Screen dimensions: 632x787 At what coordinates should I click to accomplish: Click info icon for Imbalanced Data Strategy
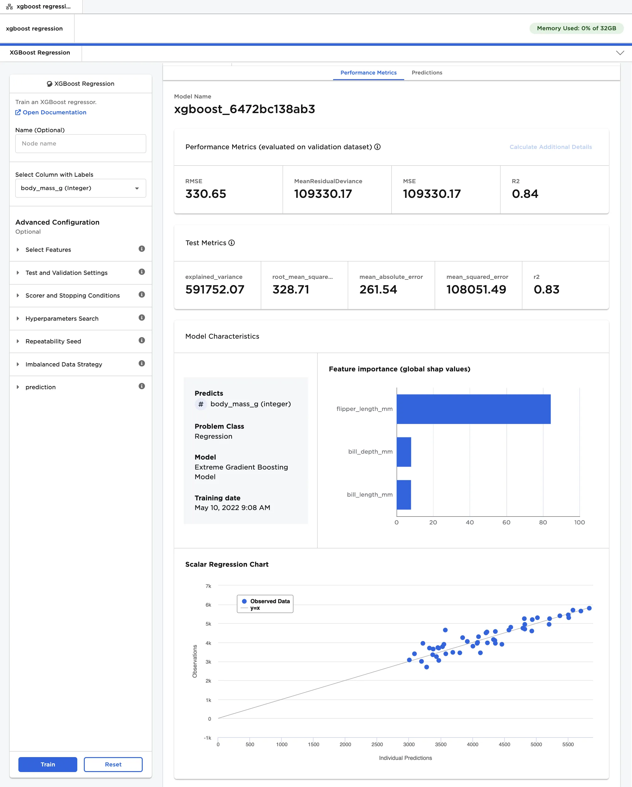pos(142,364)
